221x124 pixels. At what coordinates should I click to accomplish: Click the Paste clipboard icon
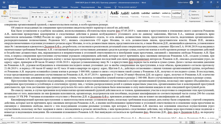click(5, 13)
